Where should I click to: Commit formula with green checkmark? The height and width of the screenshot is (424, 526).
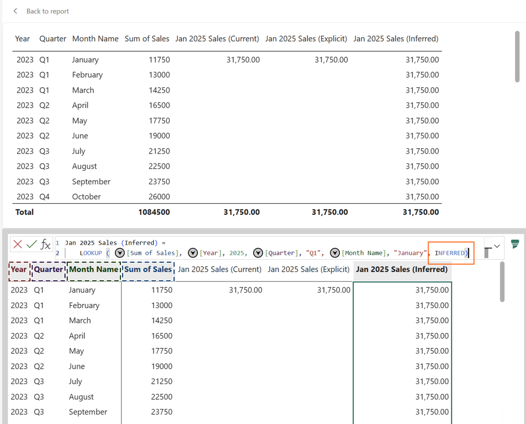click(x=31, y=244)
